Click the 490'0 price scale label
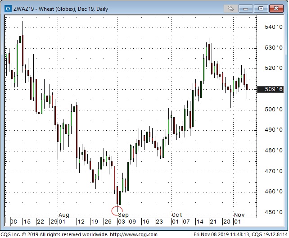 [274, 130]
